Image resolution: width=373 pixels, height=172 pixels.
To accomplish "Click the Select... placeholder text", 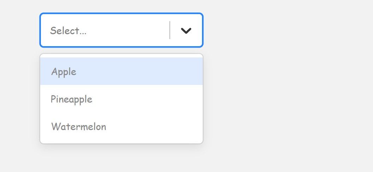I will point(68,31).
